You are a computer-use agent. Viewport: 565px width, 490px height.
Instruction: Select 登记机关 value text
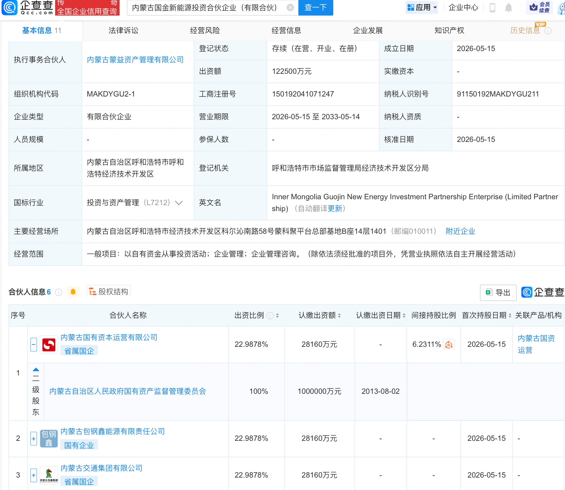click(x=350, y=168)
